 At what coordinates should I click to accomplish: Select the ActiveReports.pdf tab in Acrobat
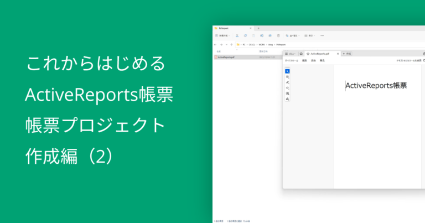point(322,54)
